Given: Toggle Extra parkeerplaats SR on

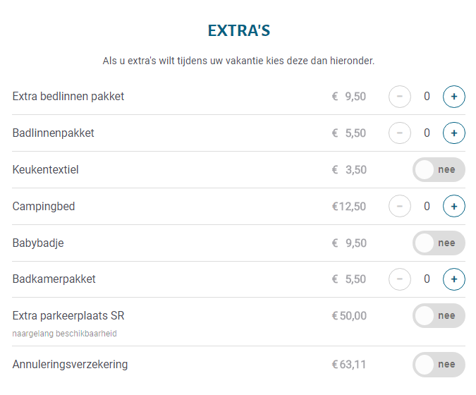Looking at the screenshot, I should click(439, 316).
